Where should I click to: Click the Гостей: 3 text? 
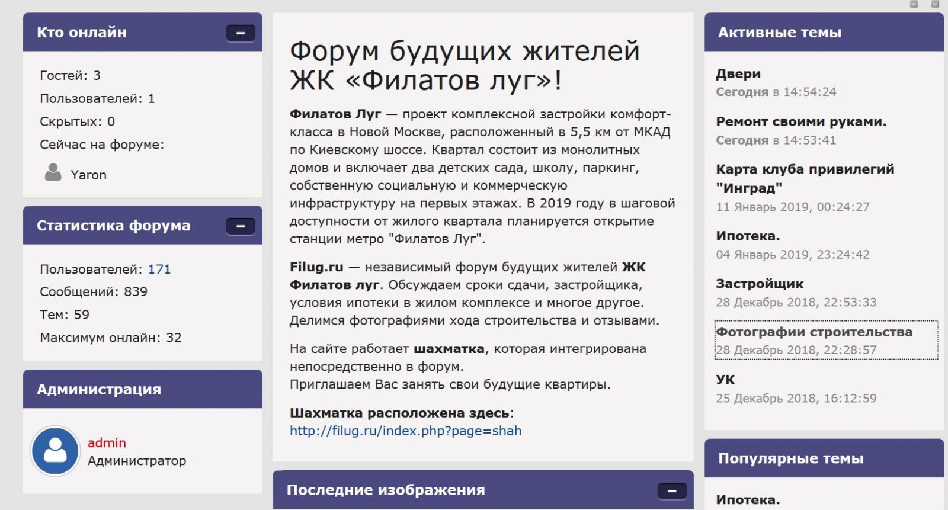pyautogui.click(x=70, y=75)
